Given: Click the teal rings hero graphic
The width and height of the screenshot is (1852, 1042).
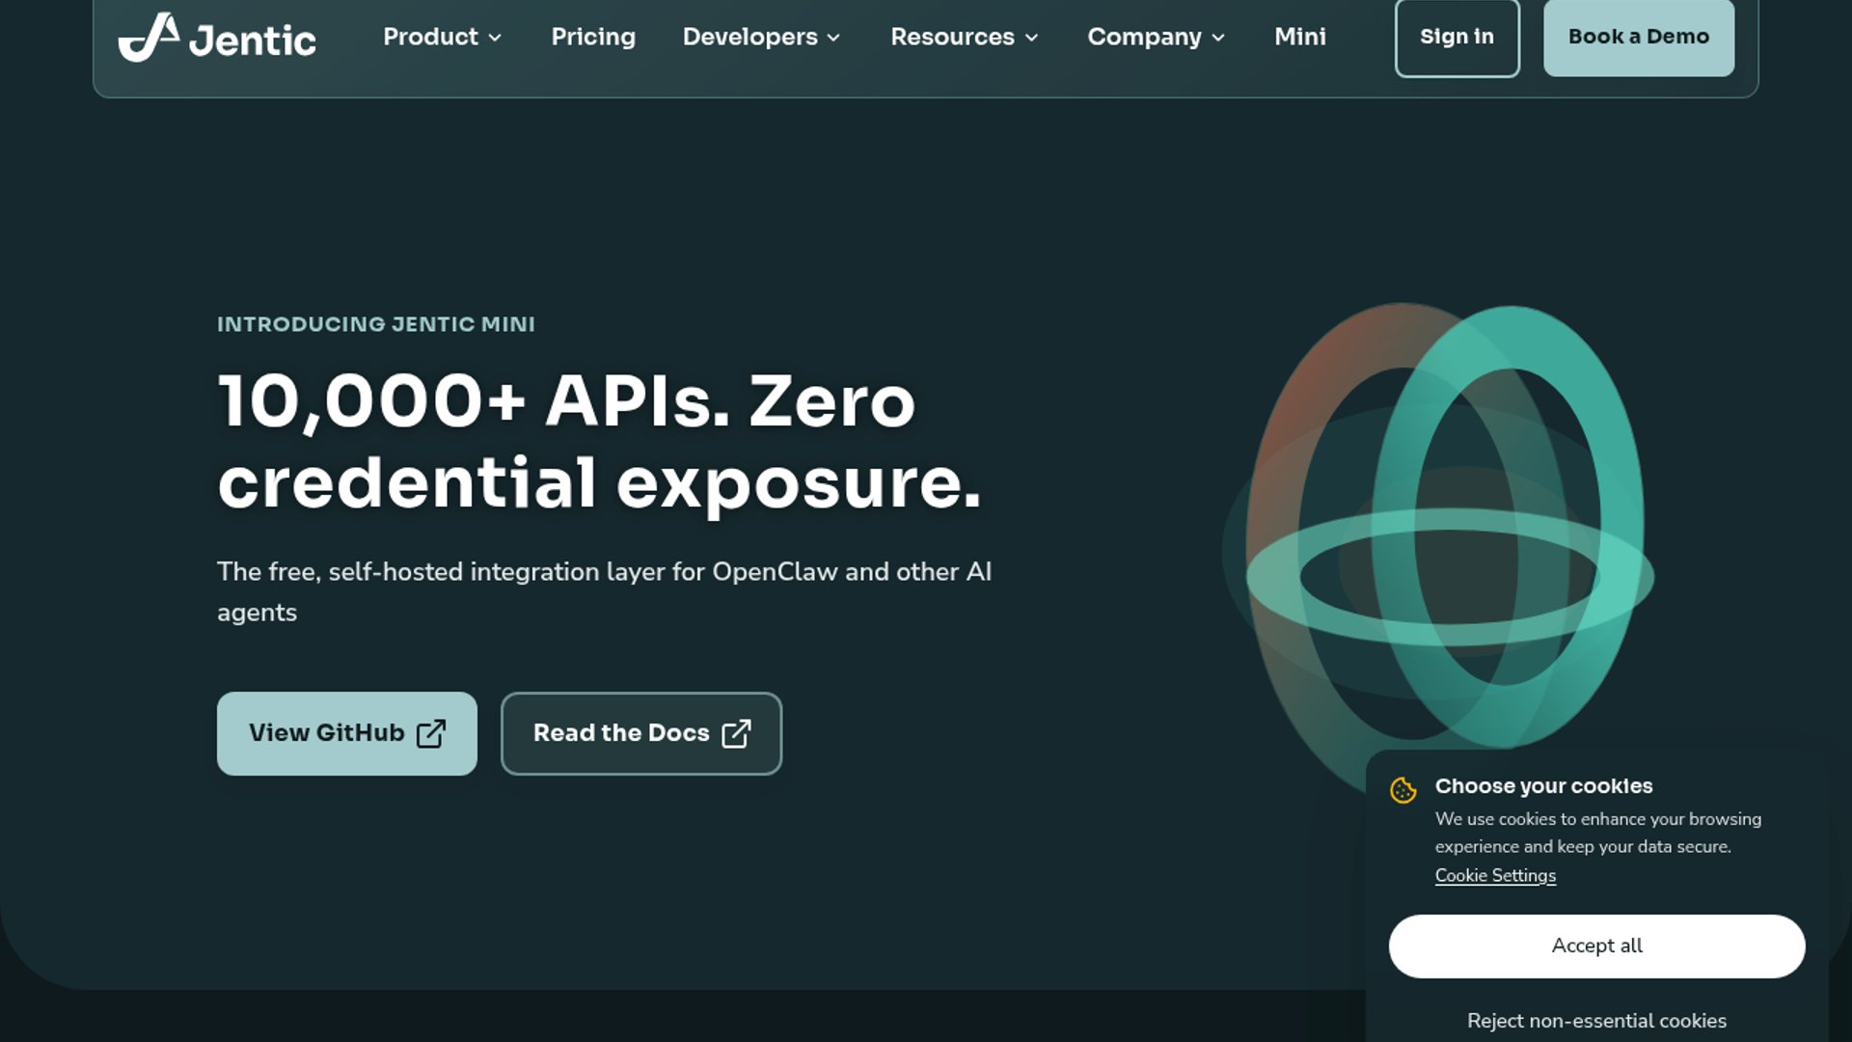Looking at the screenshot, I should click(1447, 540).
